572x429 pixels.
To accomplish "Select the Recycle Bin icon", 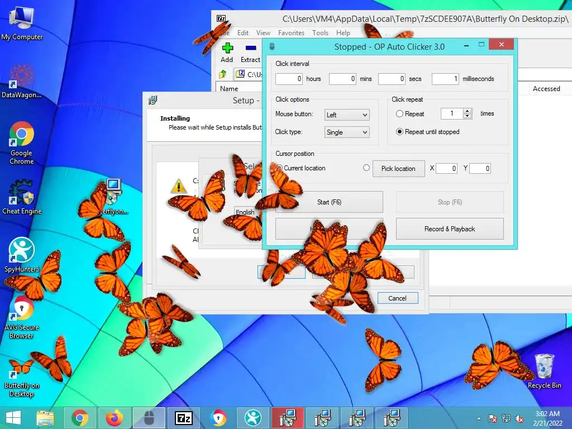I will (544, 371).
